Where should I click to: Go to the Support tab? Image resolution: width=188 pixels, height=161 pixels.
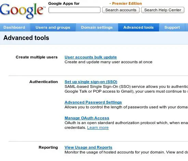172,27
